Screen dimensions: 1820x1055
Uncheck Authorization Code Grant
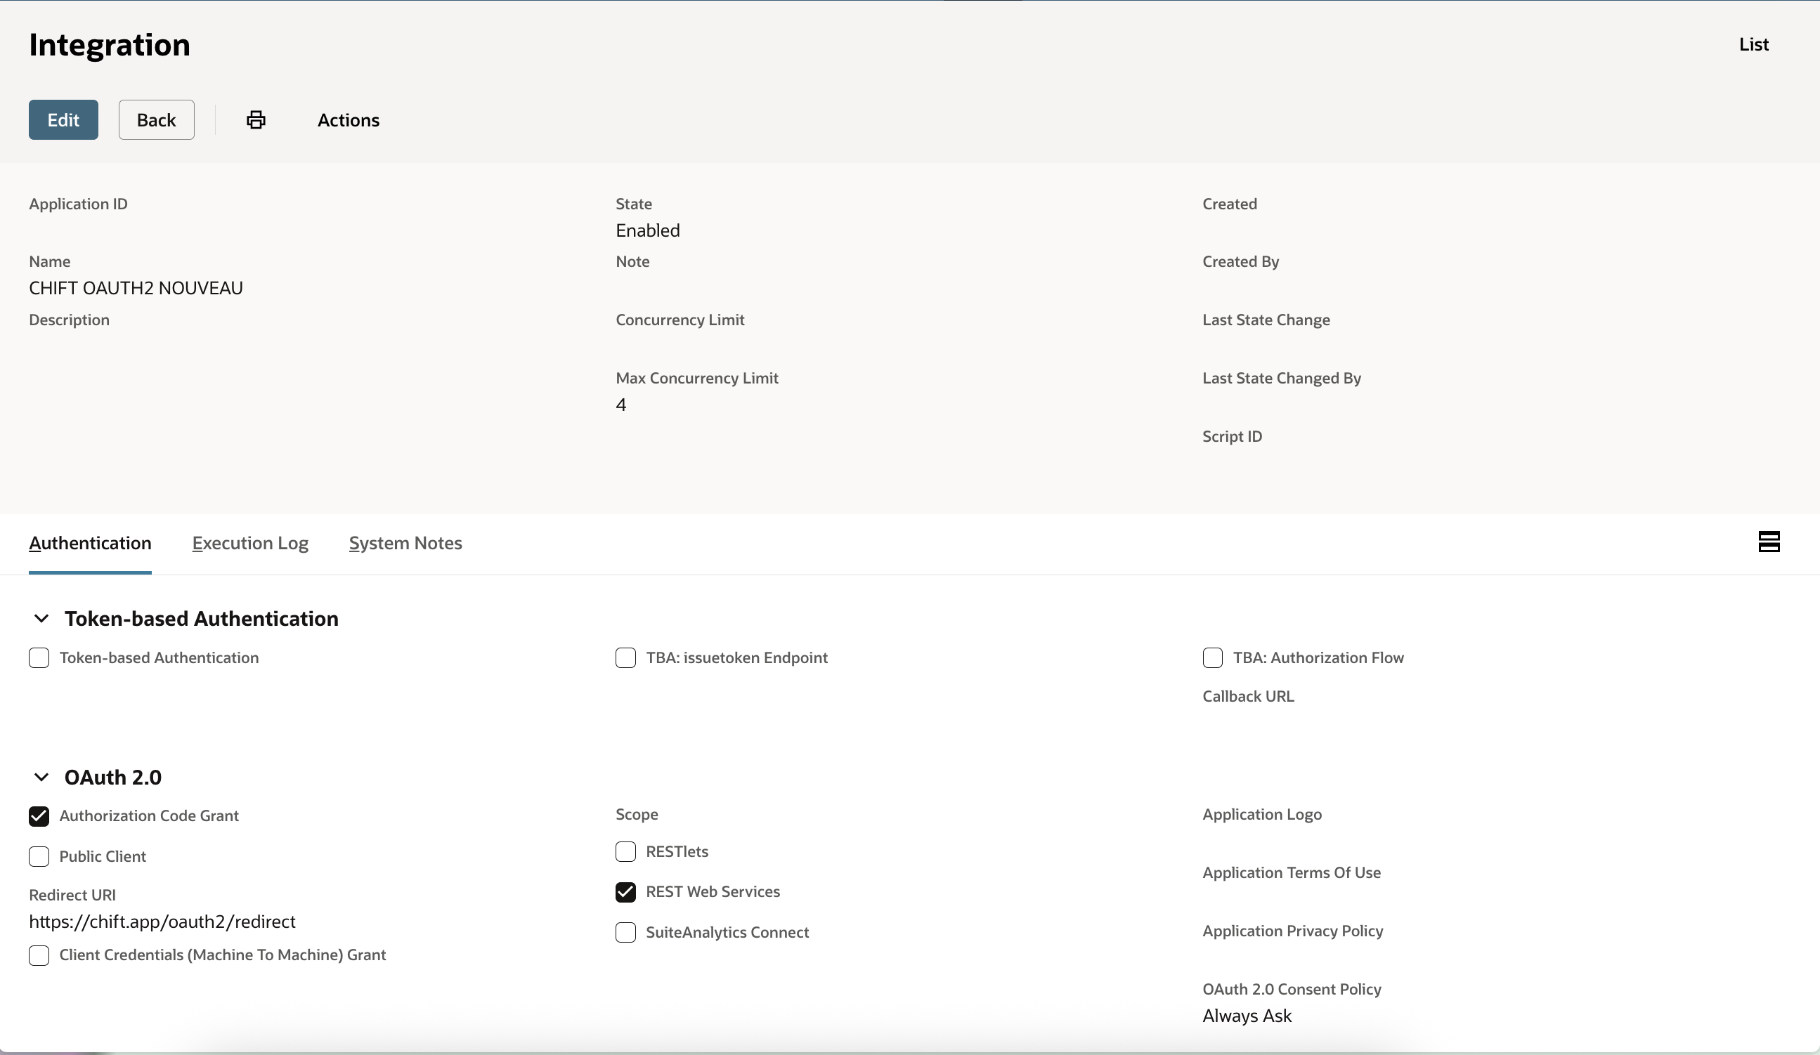[39, 816]
